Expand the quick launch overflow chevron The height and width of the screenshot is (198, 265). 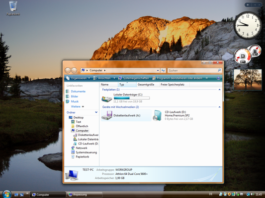(27, 194)
